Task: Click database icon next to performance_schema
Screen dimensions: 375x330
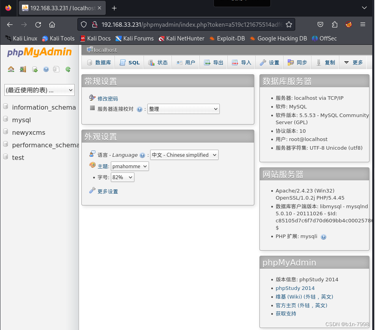Action: [x=6, y=144]
